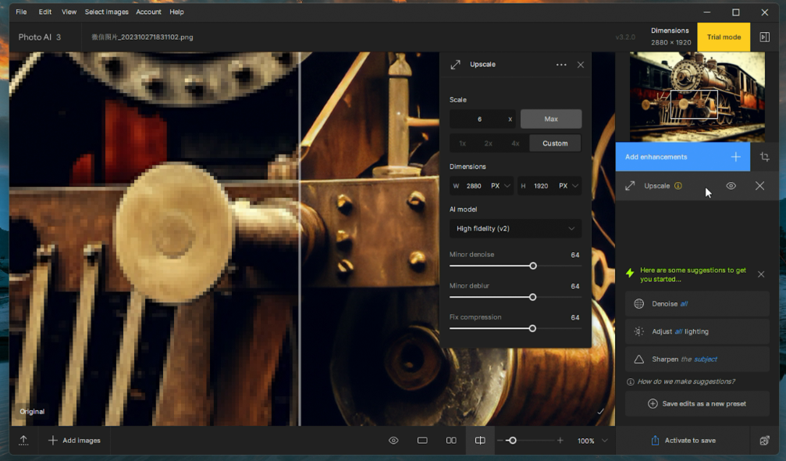786x461 pixels.
Task: Switch to side-by-side comparison view
Action: 451,441
